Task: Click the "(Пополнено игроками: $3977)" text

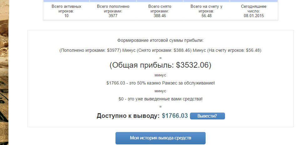Action: click(x=90, y=50)
